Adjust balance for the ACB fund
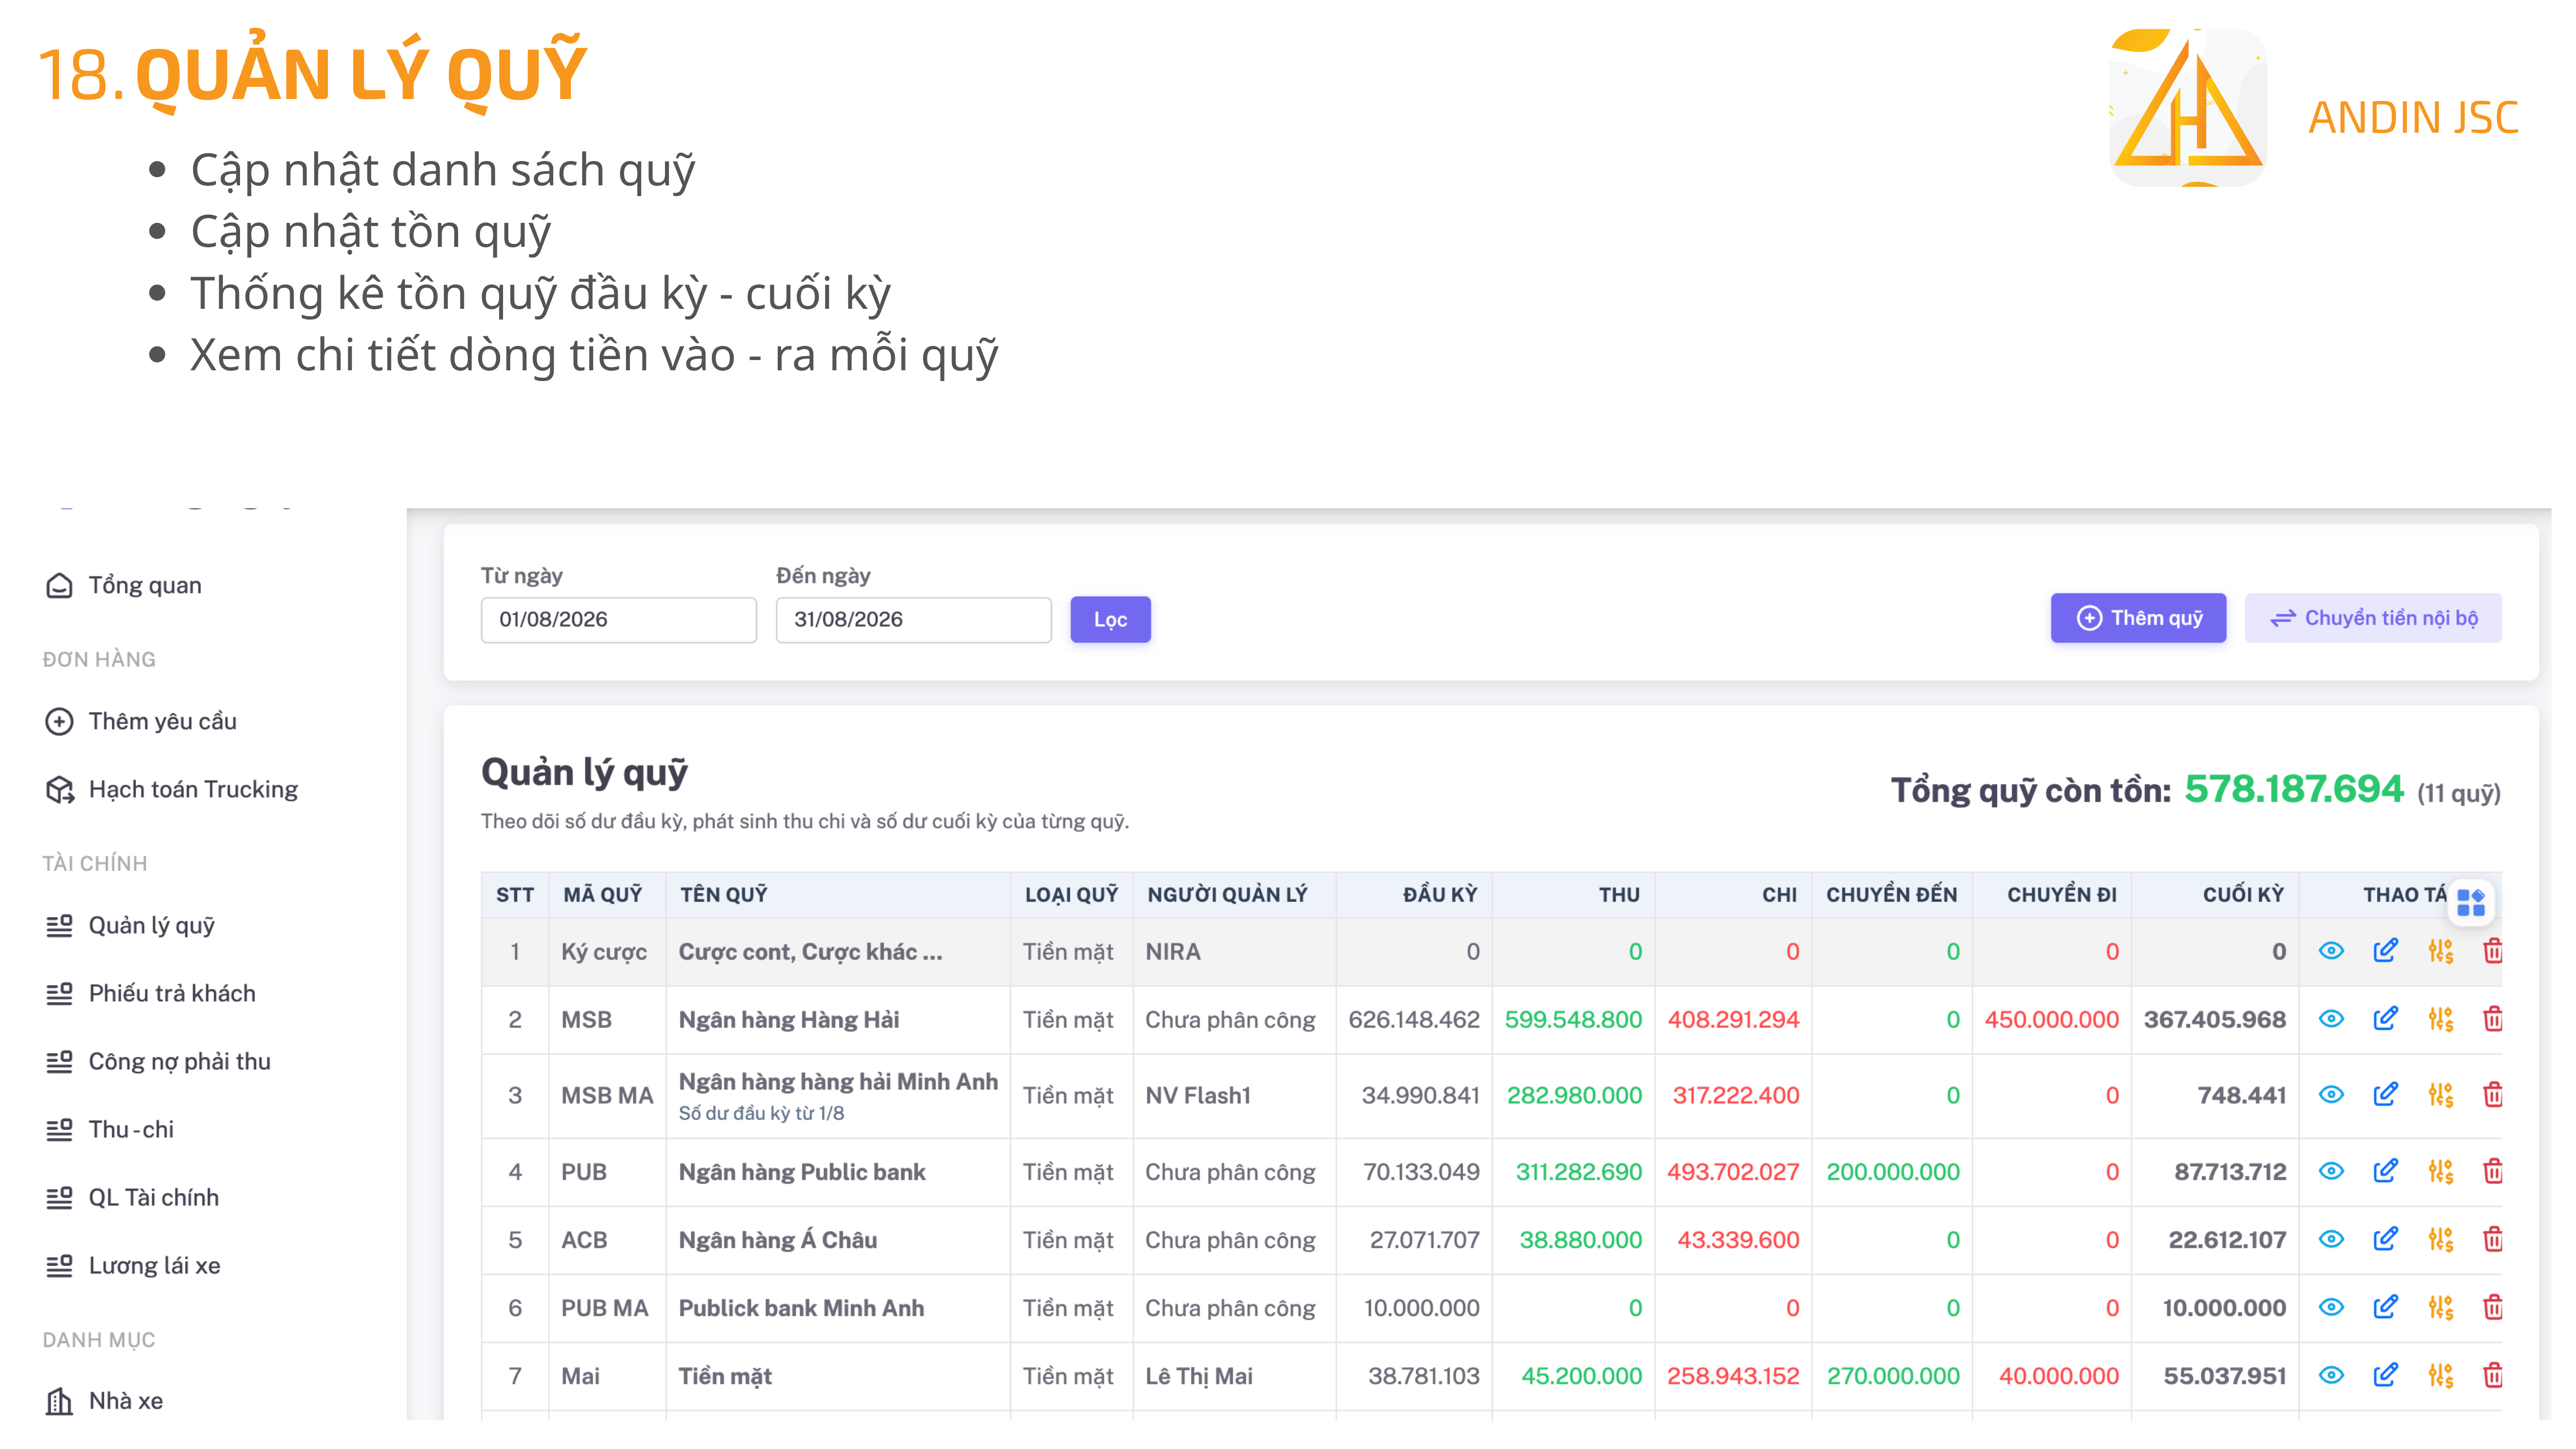The image size is (2576, 1449). (2440, 1239)
